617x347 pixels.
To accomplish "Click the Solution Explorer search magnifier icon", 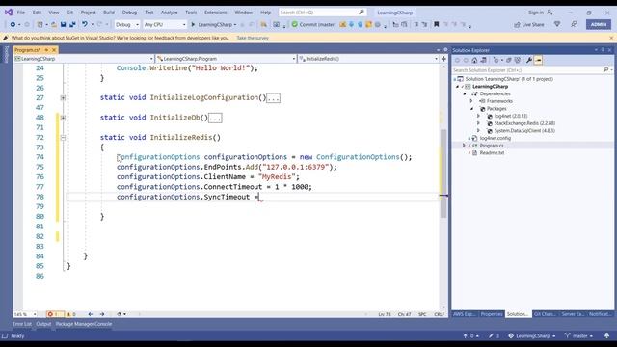I will pyautogui.click(x=606, y=70).
